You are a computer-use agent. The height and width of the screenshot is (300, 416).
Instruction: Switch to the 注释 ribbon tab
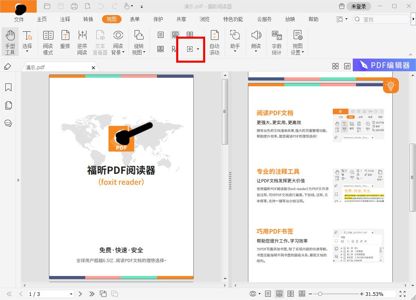tap(64, 19)
